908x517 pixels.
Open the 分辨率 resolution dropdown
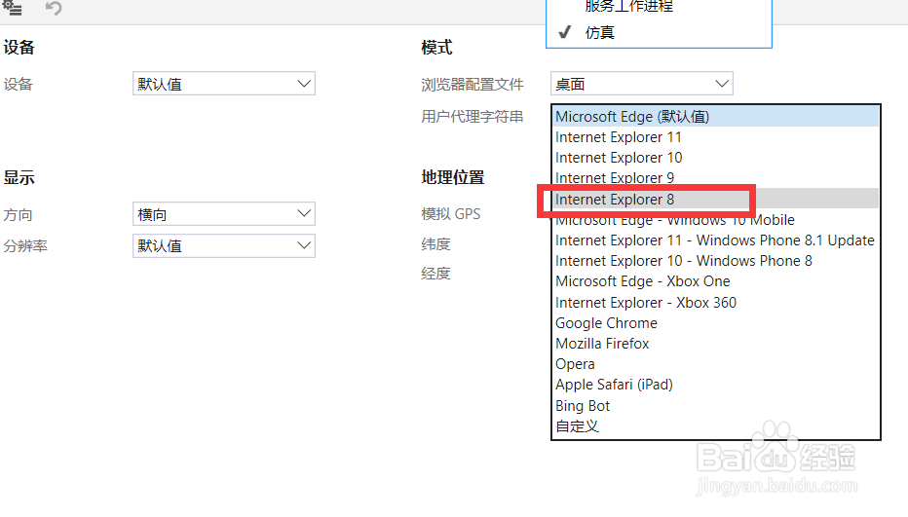tap(223, 245)
